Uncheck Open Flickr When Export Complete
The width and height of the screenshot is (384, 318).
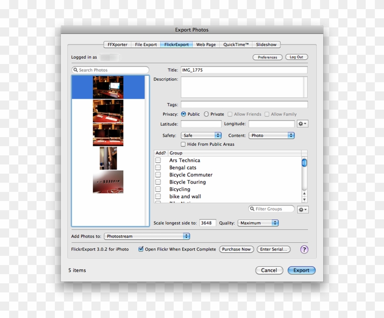click(x=141, y=249)
